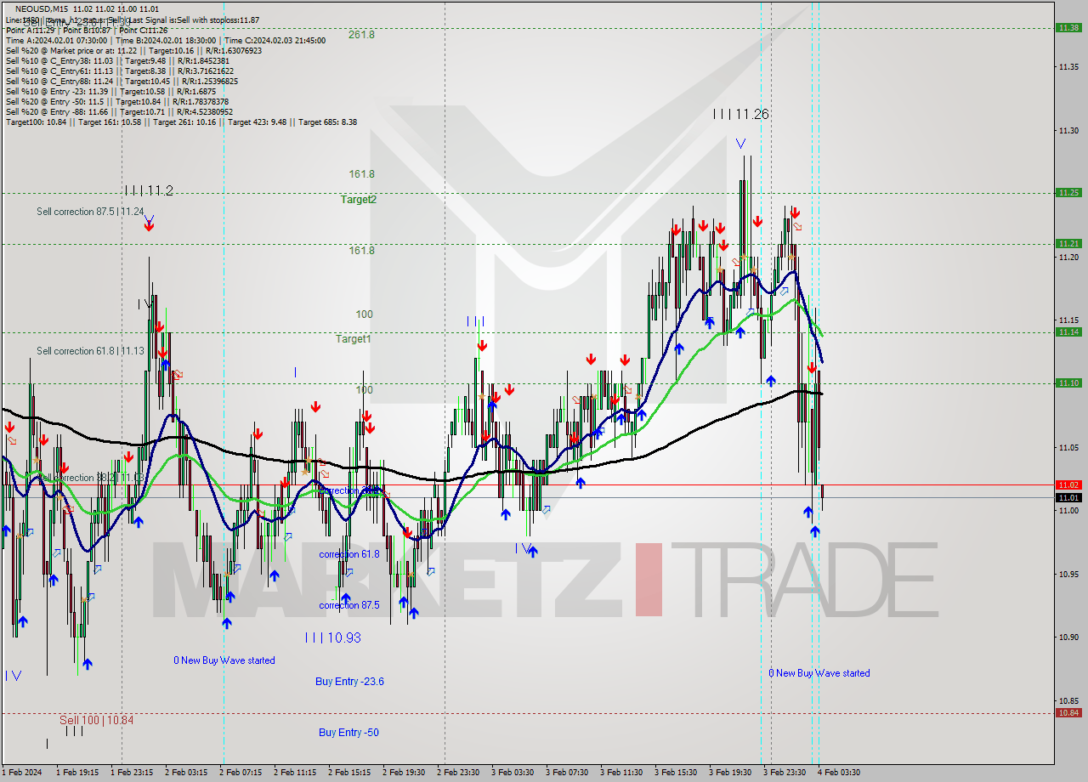1088x782 pixels.
Task: Select the '| | | 11.26' wave peak label
Action: [x=741, y=114]
